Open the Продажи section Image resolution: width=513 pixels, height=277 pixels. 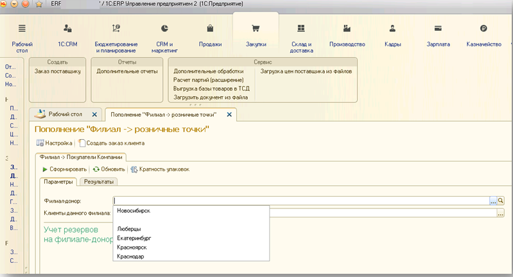point(210,36)
